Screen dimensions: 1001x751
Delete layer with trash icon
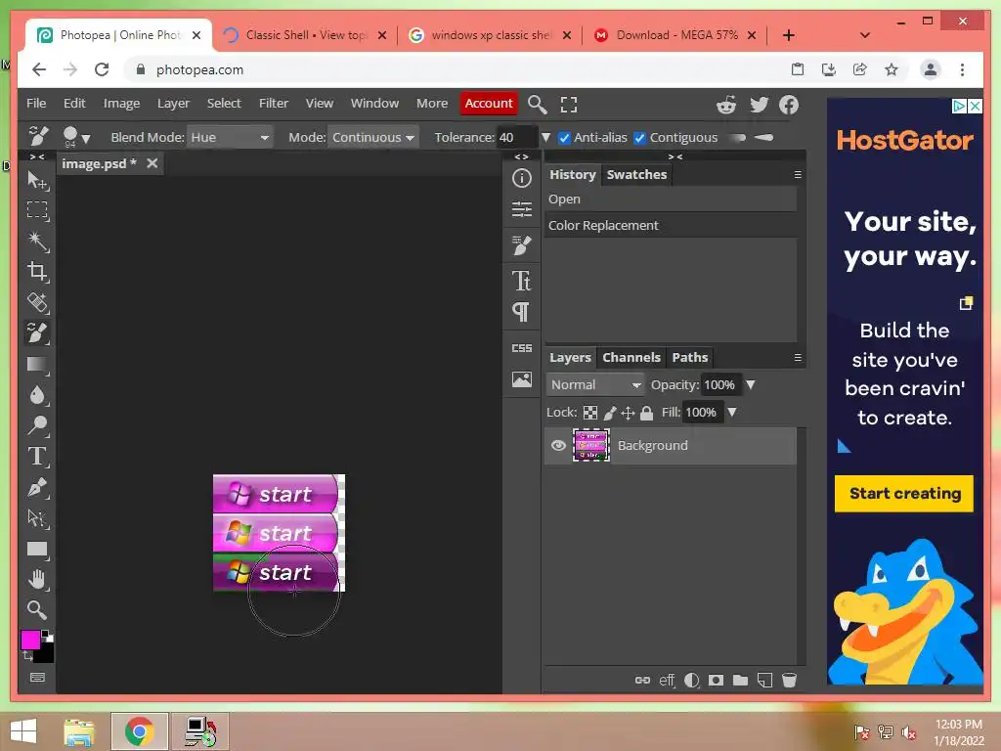coord(790,681)
